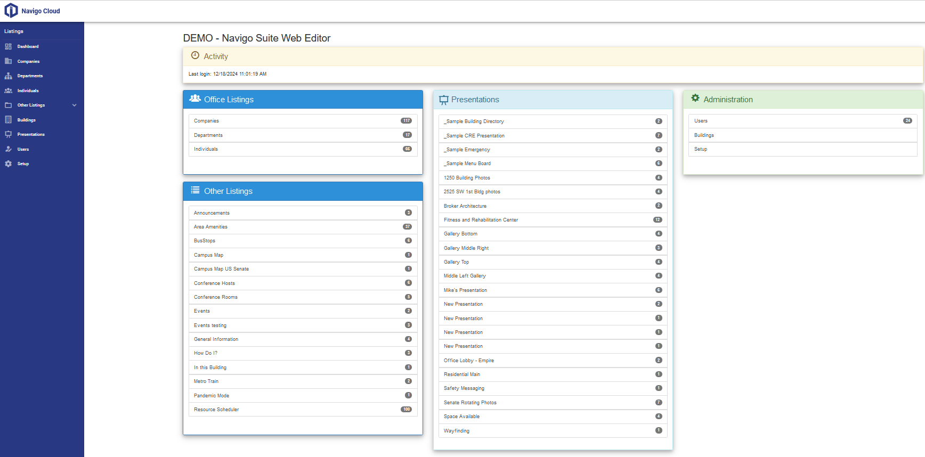The width and height of the screenshot is (925, 457).
Task: Click the Office Listings people header icon
Action: coord(195,99)
